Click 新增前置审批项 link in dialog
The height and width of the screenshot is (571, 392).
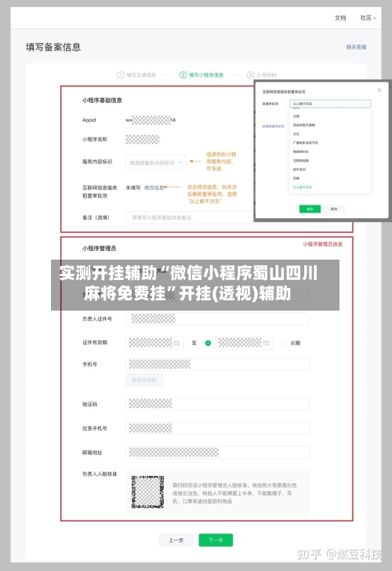(x=274, y=126)
